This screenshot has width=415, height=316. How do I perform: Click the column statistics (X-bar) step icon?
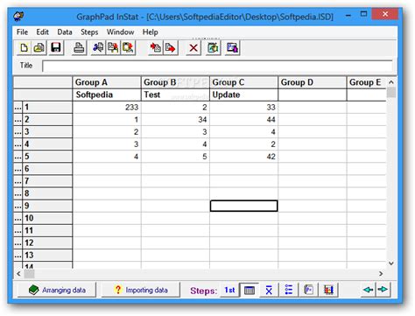(269, 290)
